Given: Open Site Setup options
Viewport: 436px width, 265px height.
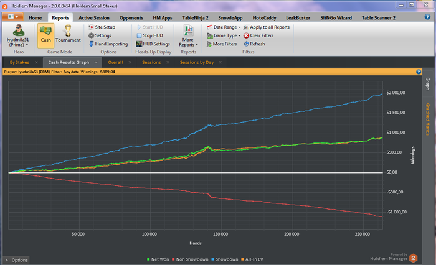Looking at the screenshot, I should point(102,27).
